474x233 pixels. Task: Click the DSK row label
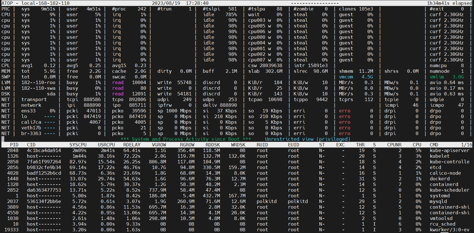tap(6, 94)
